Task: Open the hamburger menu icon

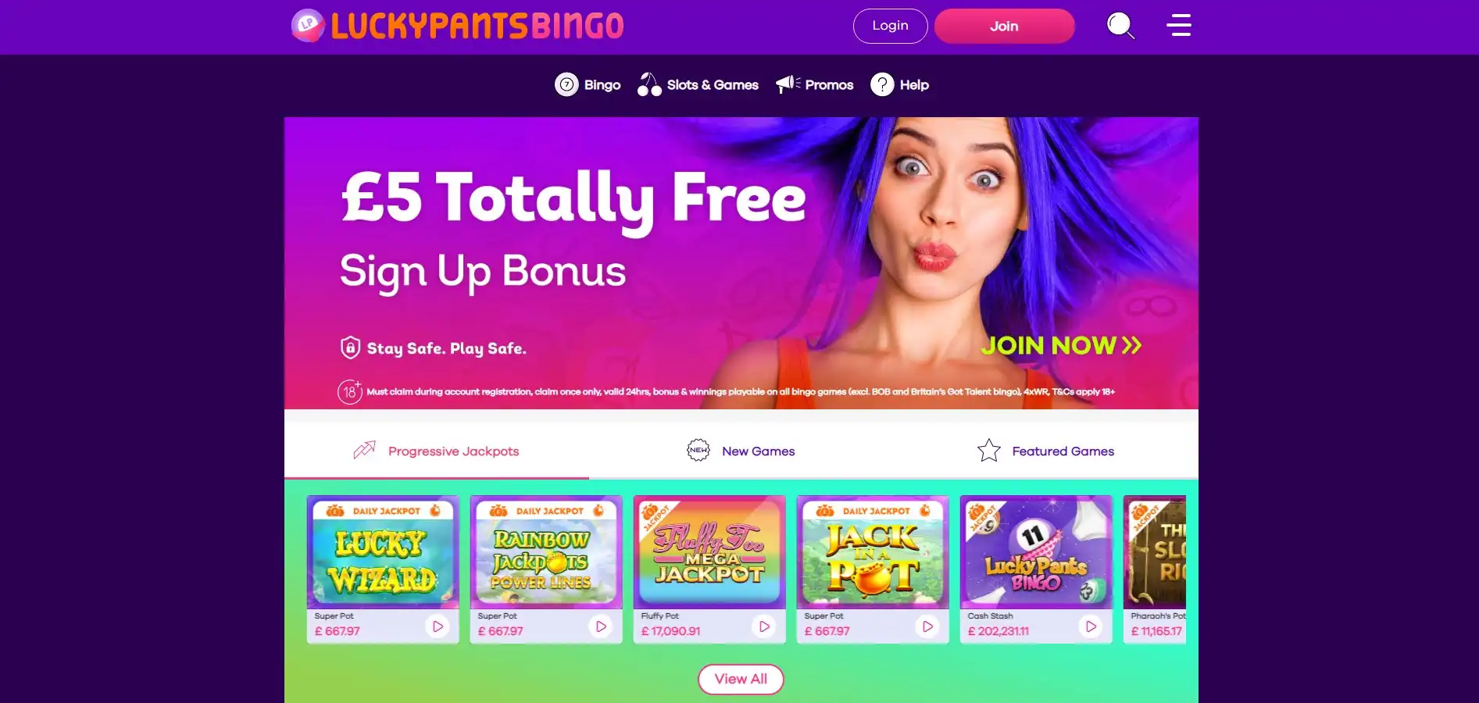Action: click(x=1178, y=25)
